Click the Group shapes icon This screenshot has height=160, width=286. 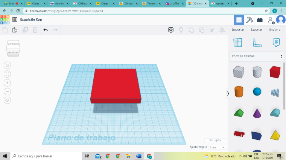pos(191,30)
